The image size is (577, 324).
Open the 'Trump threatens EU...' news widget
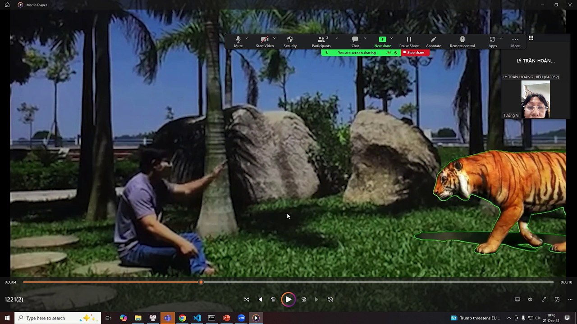476,318
